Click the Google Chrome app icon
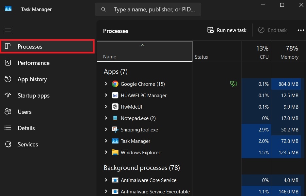 click(115, 84)
